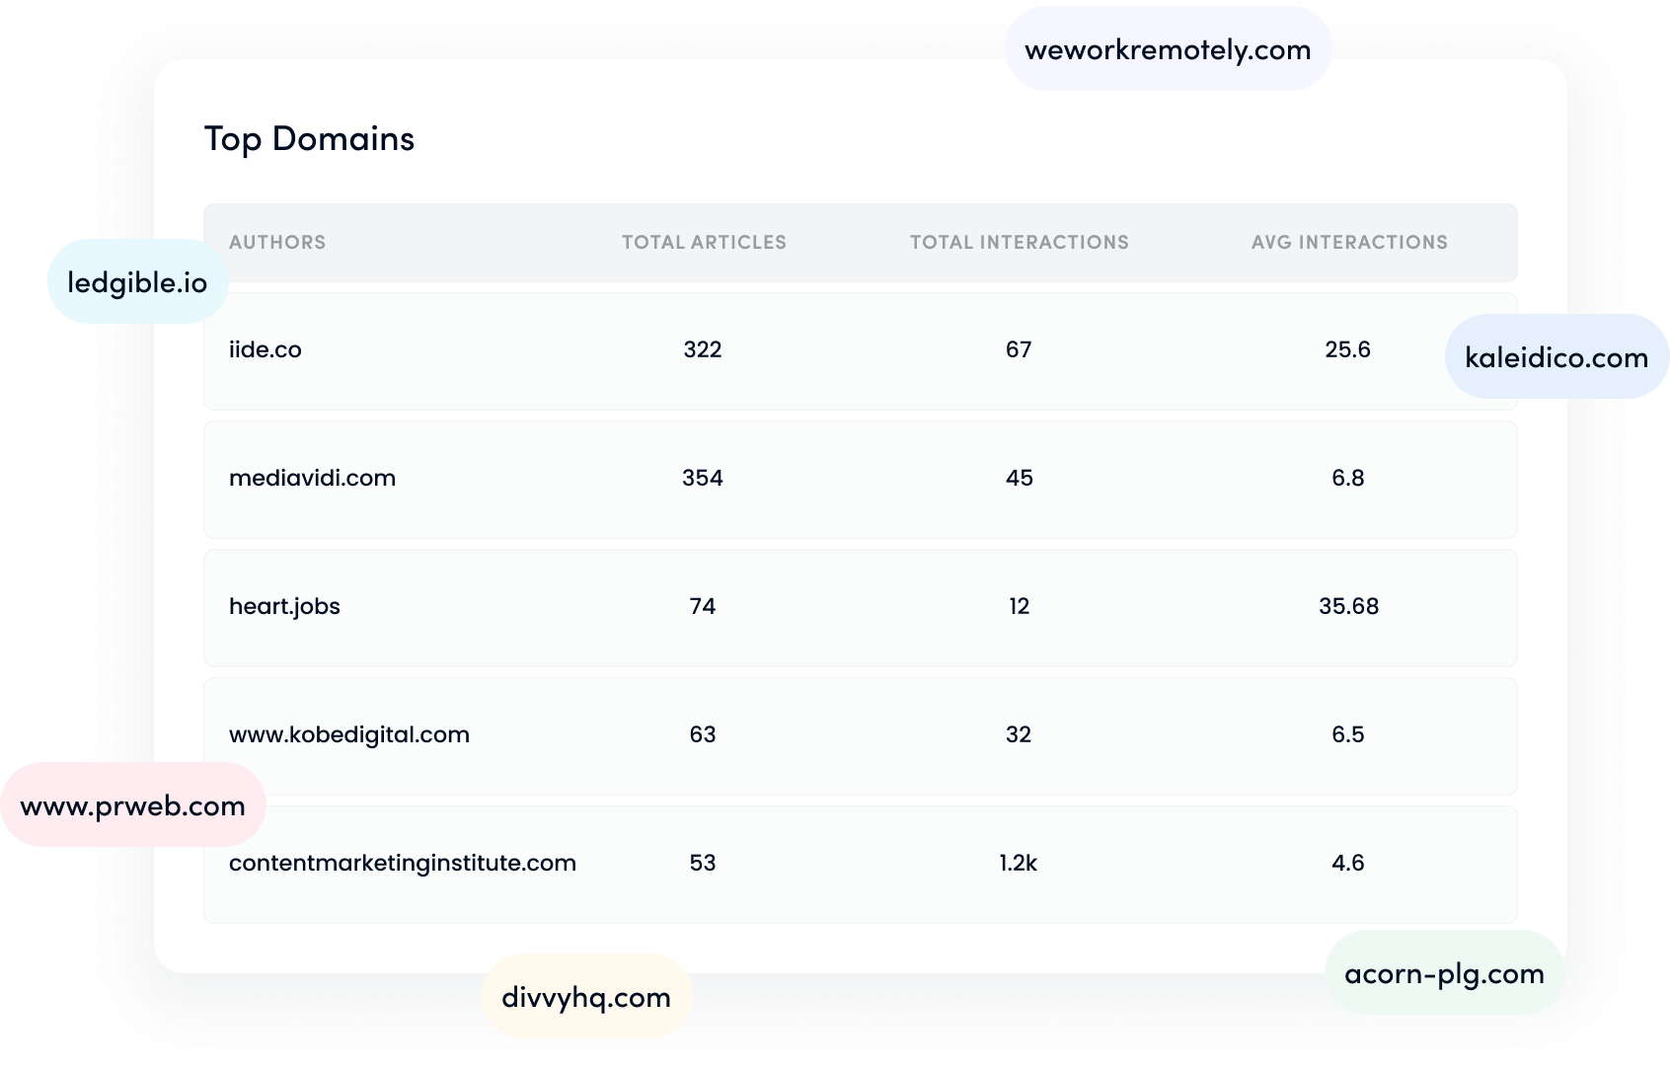Click the 4.6 avg interactions value
Viewport: 1670px width, 1072px height.
pyautogui.click(x=1348, y=863)
